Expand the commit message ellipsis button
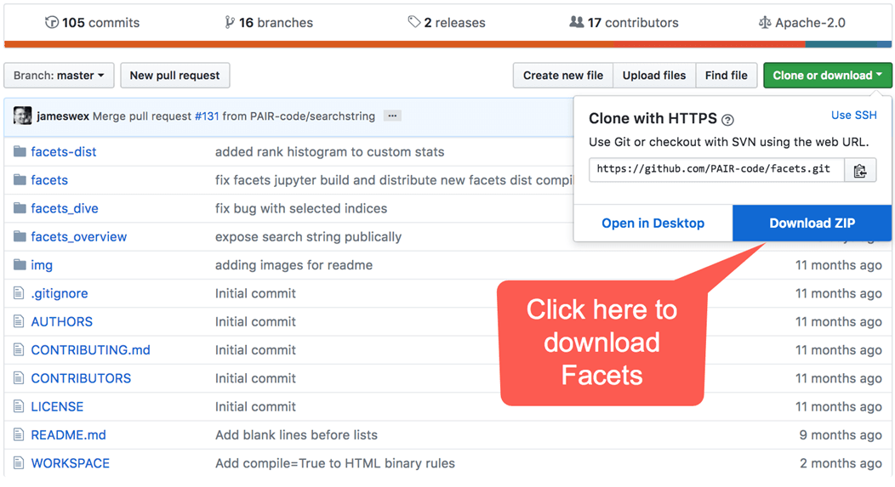Image resolution: width=895 pixels, height=487 pixels. click(391, 116)
